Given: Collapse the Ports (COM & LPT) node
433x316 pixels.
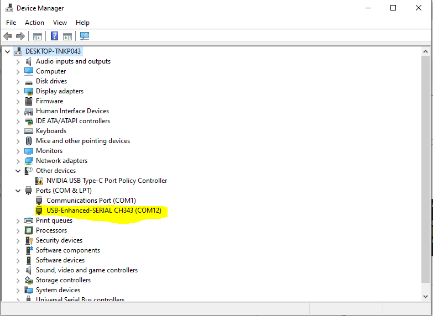Looking at the screenshot, I should point(18,191).
